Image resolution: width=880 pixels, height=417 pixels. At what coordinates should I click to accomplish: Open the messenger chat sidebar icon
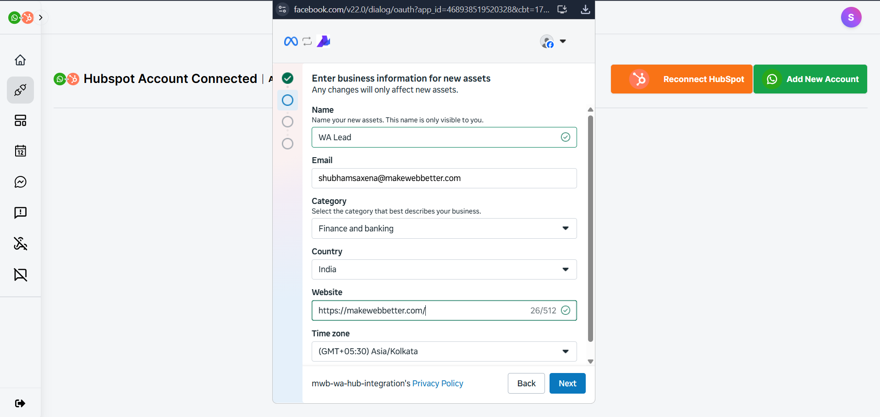20,182
